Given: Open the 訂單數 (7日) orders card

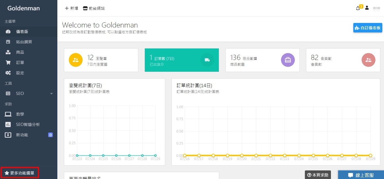Looking at the screenshot, I should pyautogui.click(x=182, y=60).
